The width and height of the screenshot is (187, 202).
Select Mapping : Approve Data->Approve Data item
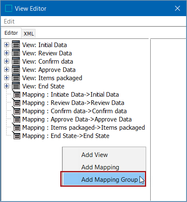pyautogui.click(x=77, y=119)
